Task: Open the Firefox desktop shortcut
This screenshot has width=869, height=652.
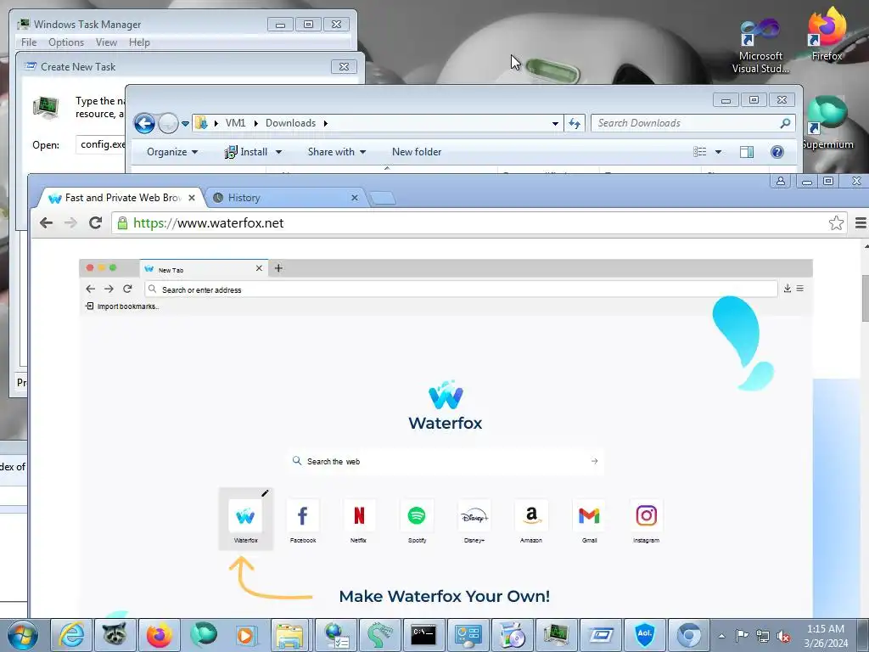Action: click(827, 34)
